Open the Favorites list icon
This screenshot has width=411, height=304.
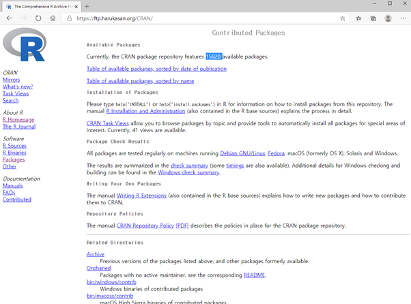coord(358,18)
